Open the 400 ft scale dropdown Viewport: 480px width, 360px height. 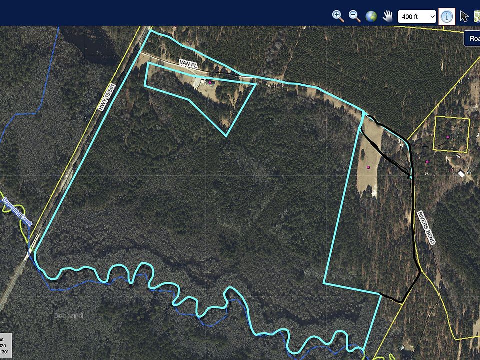coord(417,17)
